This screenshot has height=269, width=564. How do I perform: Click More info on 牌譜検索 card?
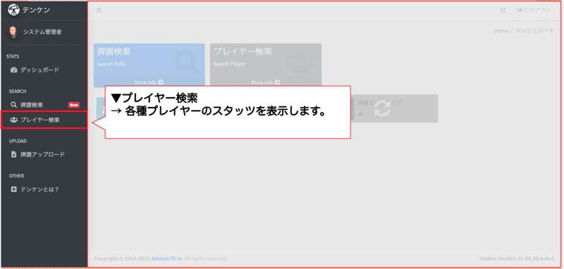[149, 82]
